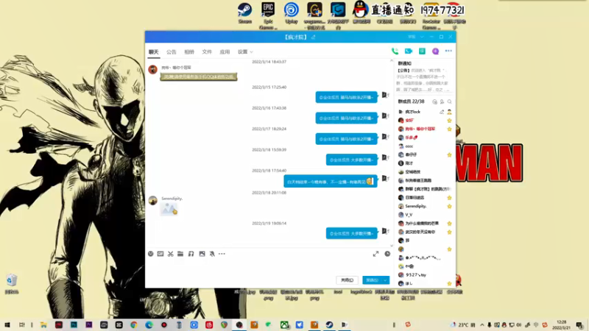Image resolution: width=589 pixels, height=331 pixels.
Task: Search group members with magnifier icon
Action: (x=449, y=102)
